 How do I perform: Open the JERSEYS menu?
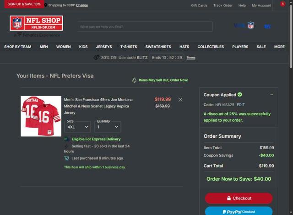[x=104, y=47]
